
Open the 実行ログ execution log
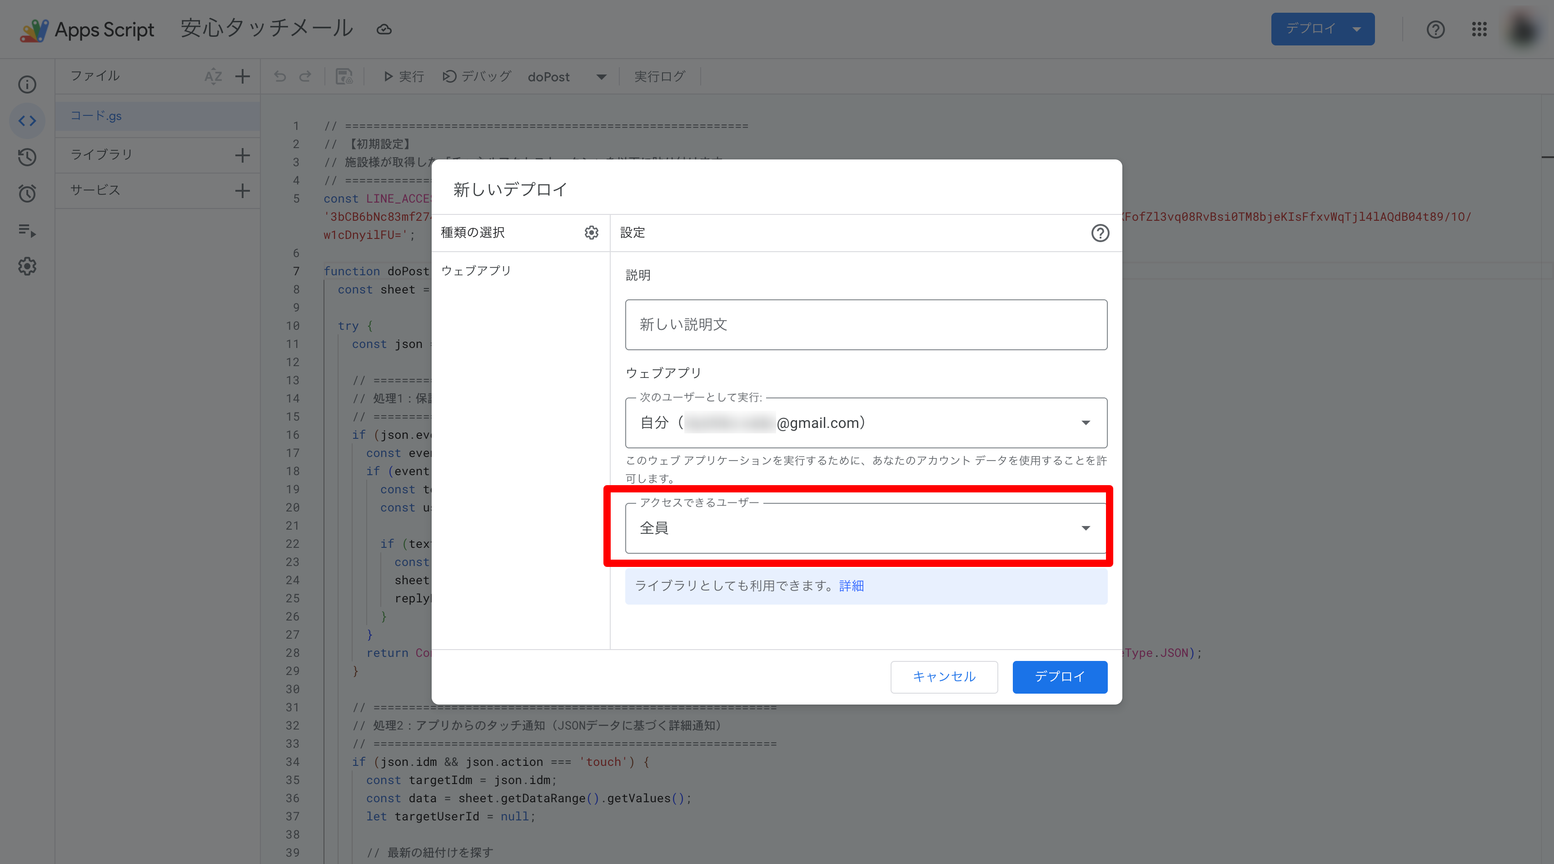click(659, 77)
